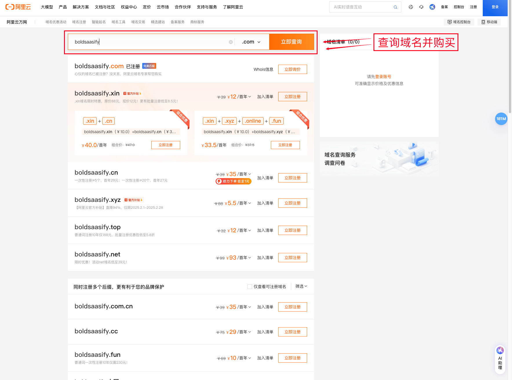This screenshot has width=512, height=380.
Task: Click the search magnifier icon in header
Action: point(395,7)
